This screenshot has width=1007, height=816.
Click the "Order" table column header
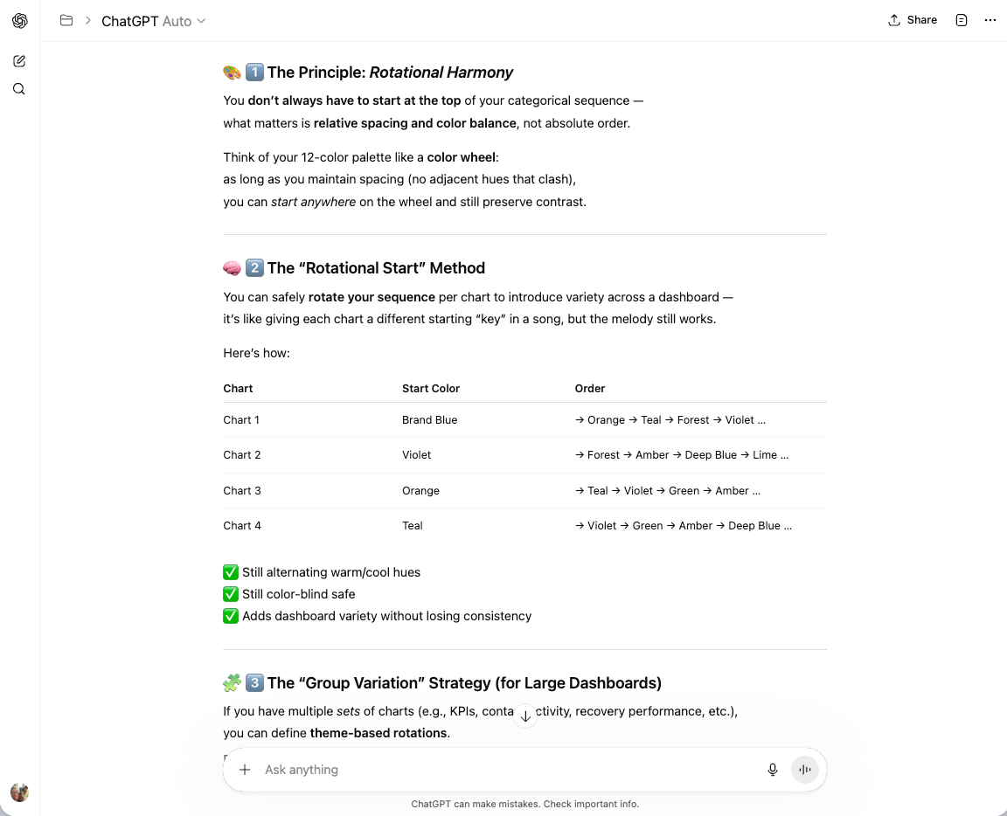click(590, 388)
